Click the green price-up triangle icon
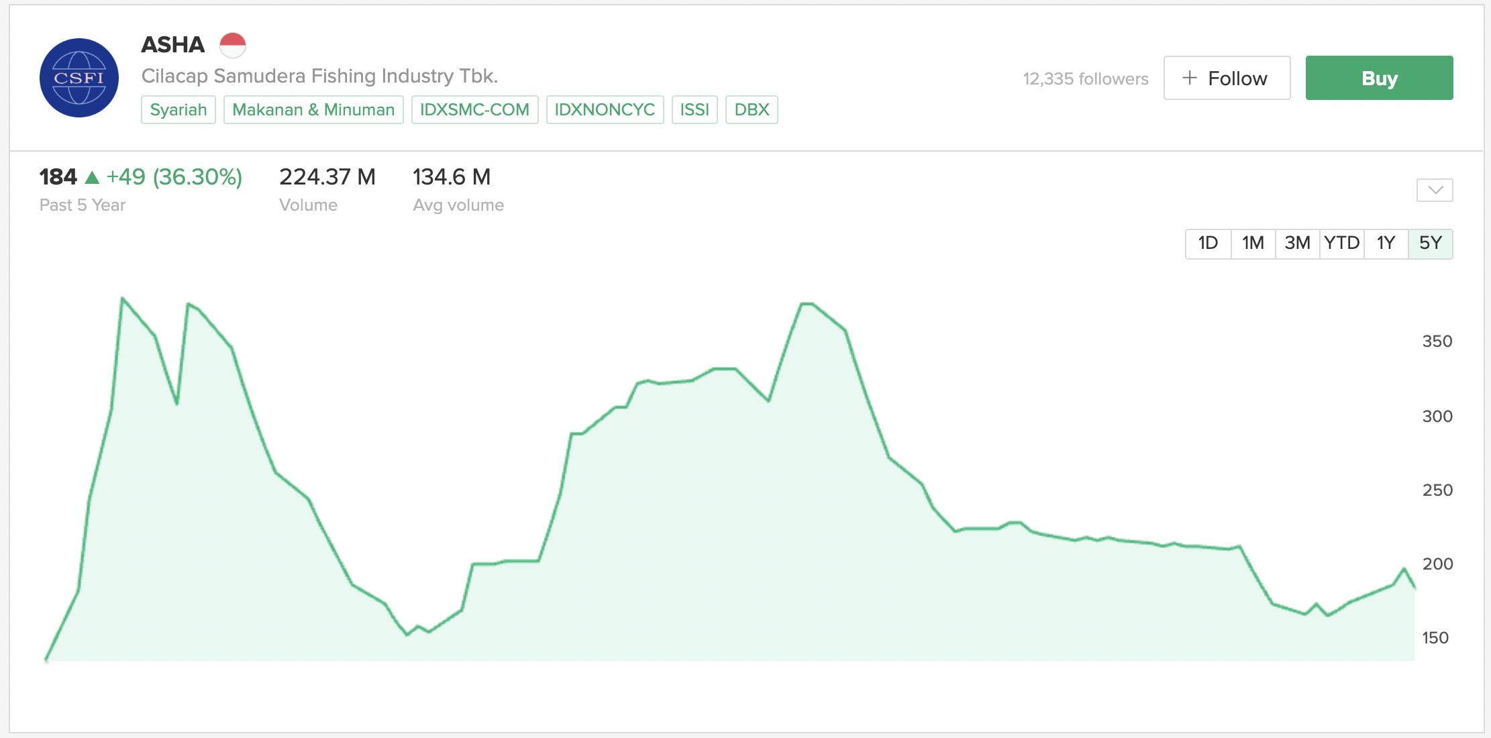Image resolution: width=1491 pixels, height=738 pixels. (93, 178)
